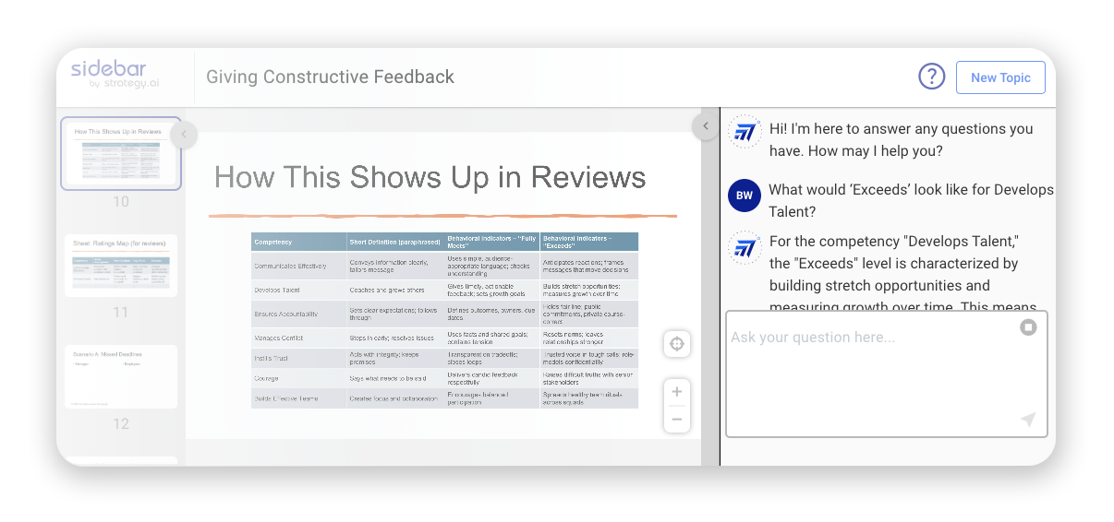Open the help question mark icon

[x=931, y=77]
